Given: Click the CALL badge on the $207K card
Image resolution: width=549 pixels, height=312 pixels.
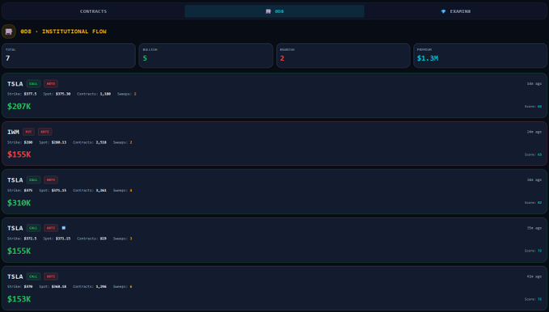Looking at the screenshot, I should [33, 84].
